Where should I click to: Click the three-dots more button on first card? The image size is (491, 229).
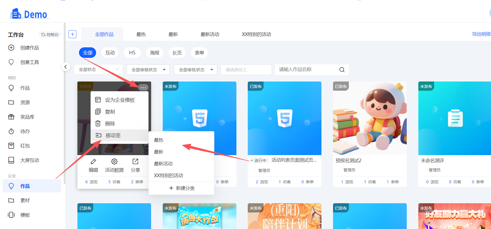[x=143, y=87]
